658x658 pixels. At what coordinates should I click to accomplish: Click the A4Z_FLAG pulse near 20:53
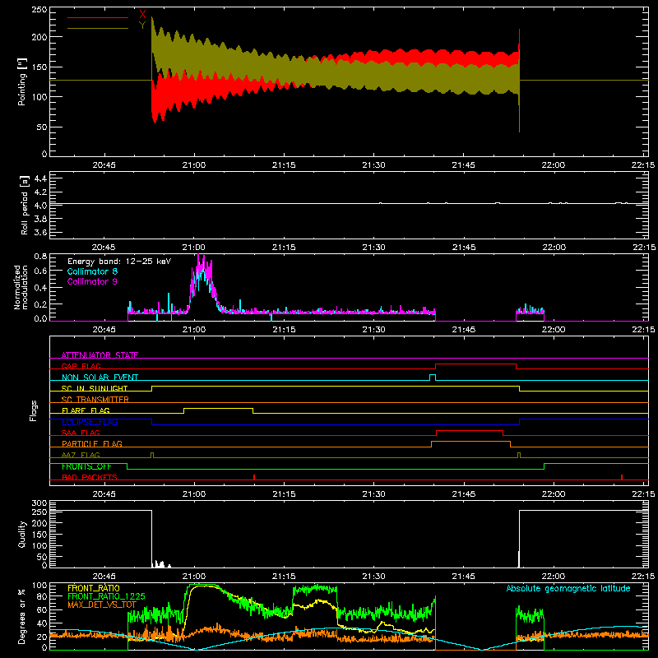(x=152, y=455)
